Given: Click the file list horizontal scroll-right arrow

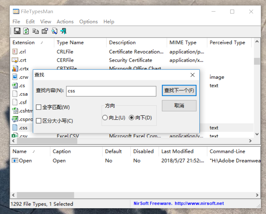Looking at the screenshot, I should coord(250,141).
